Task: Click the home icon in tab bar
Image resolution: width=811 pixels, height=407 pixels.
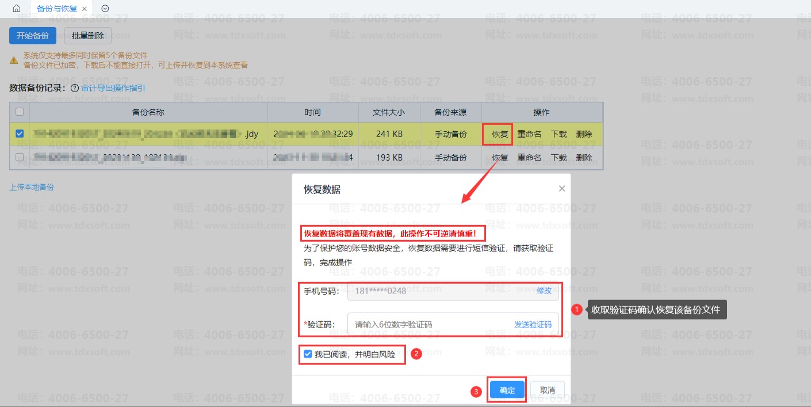Action: point(17,9)
